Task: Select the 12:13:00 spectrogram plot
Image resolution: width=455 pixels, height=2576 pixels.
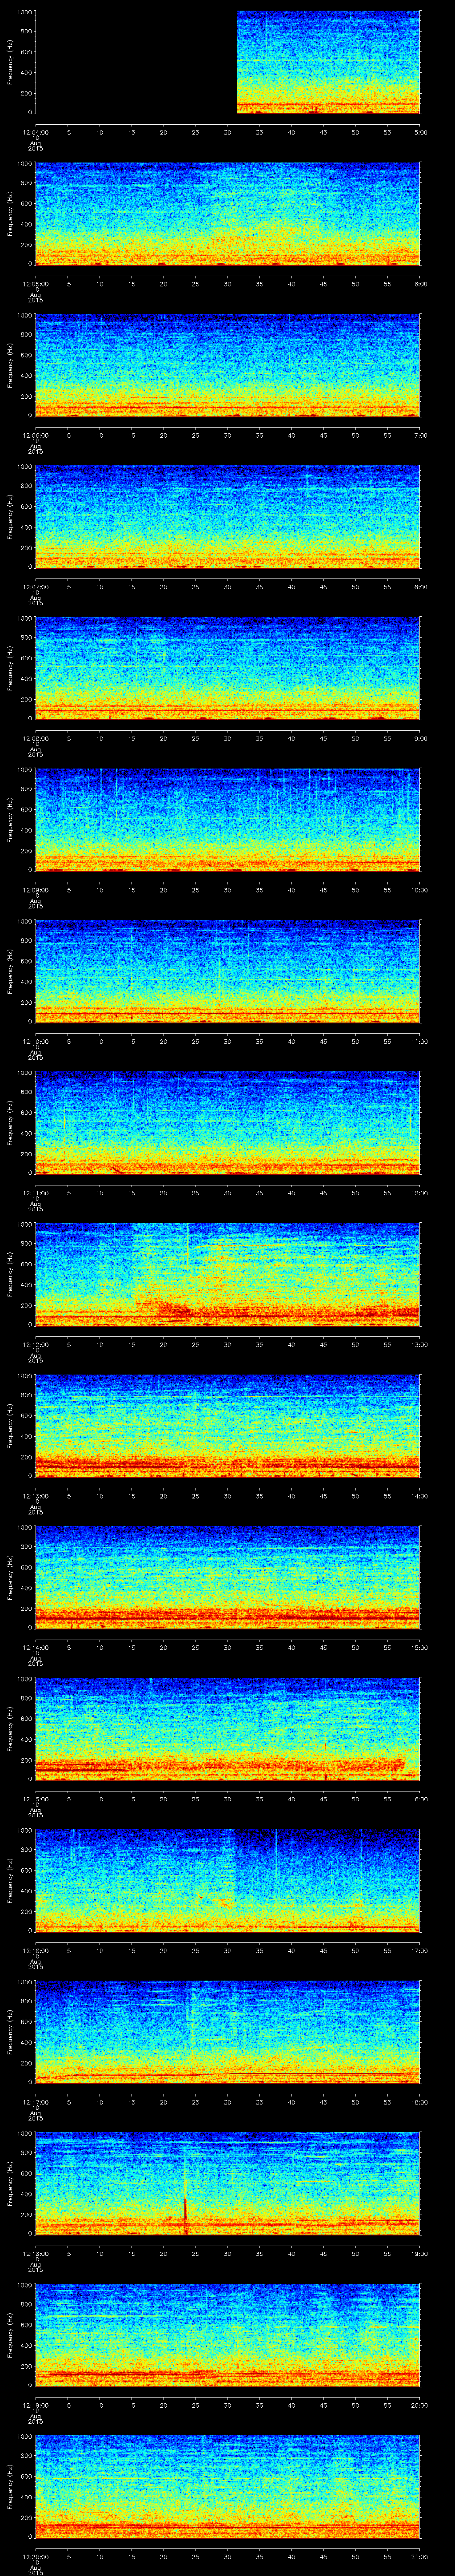Action: point(228,1425)
